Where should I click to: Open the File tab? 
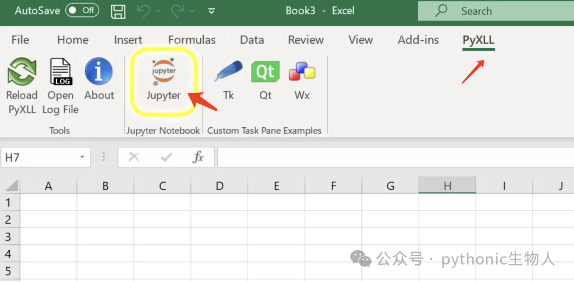[20, 40]
